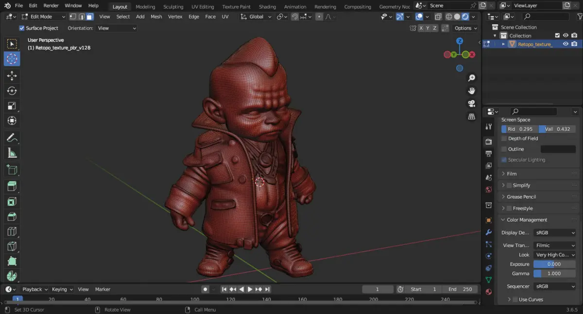The image size is (583, 314).
Task: Pick the Inset Faces tool
Action: pyautogui.click(x=12, y=201)
